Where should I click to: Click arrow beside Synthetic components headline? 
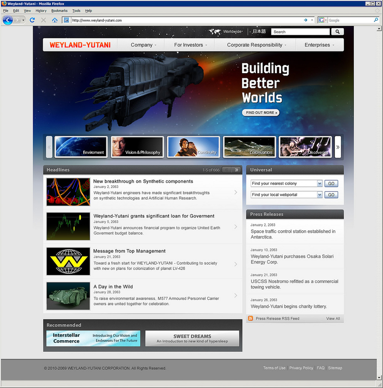pos(236,192)
